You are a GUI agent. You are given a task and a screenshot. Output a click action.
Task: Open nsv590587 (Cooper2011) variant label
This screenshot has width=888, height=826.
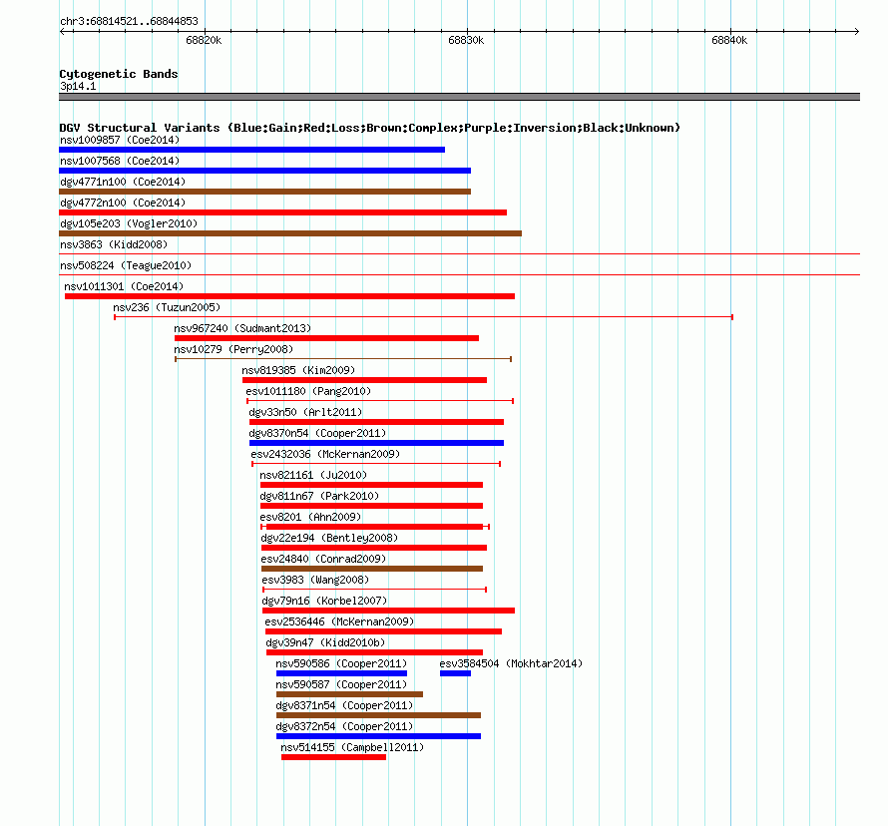(x=341, y=684)
